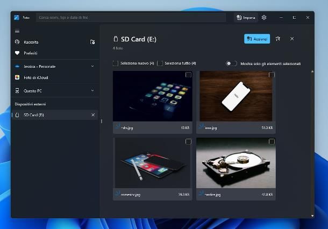
Task: Click the Questo PC computer icon
Action: click(x=17, y=90)
